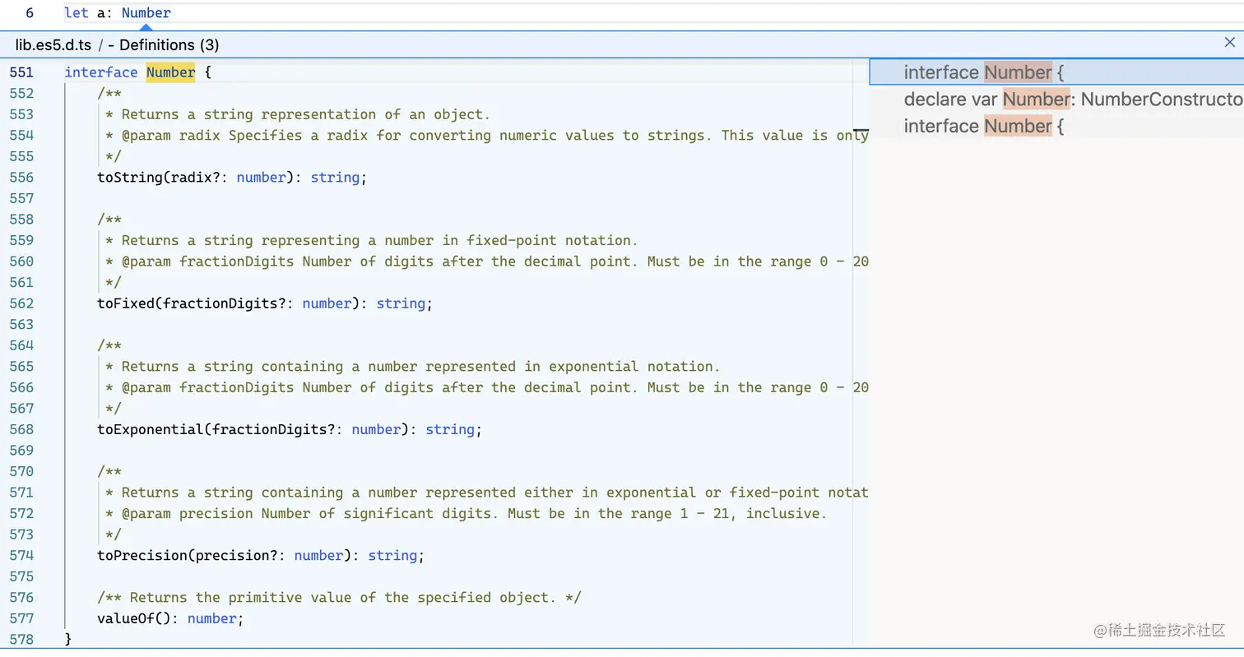
Task: Click the 'Definitions (3)' label
Action: 169,44
